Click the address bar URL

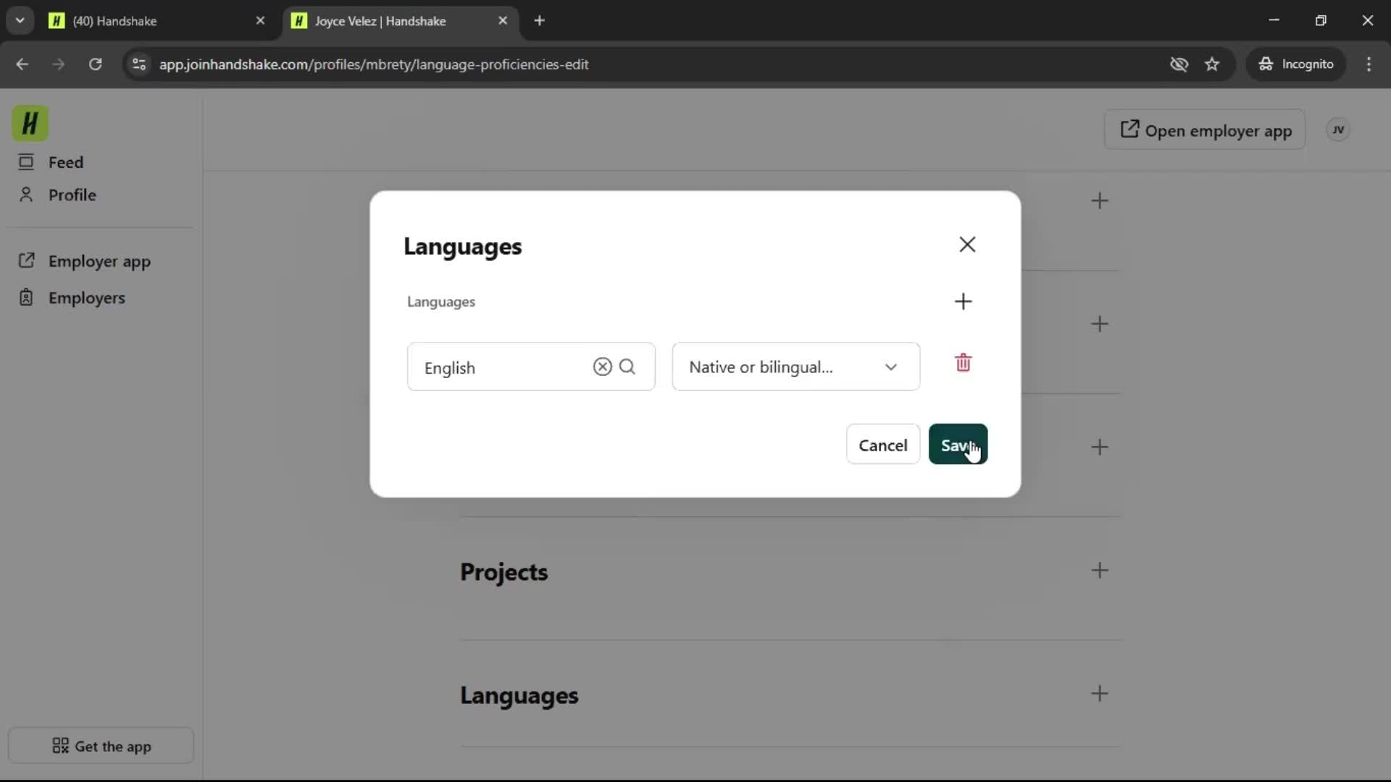(x=374, y=64)
